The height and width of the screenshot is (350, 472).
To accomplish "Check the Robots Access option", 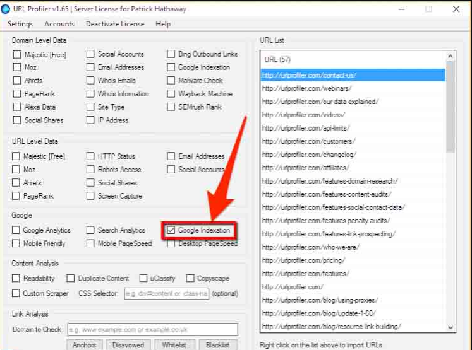I will [x=90, y=170].
